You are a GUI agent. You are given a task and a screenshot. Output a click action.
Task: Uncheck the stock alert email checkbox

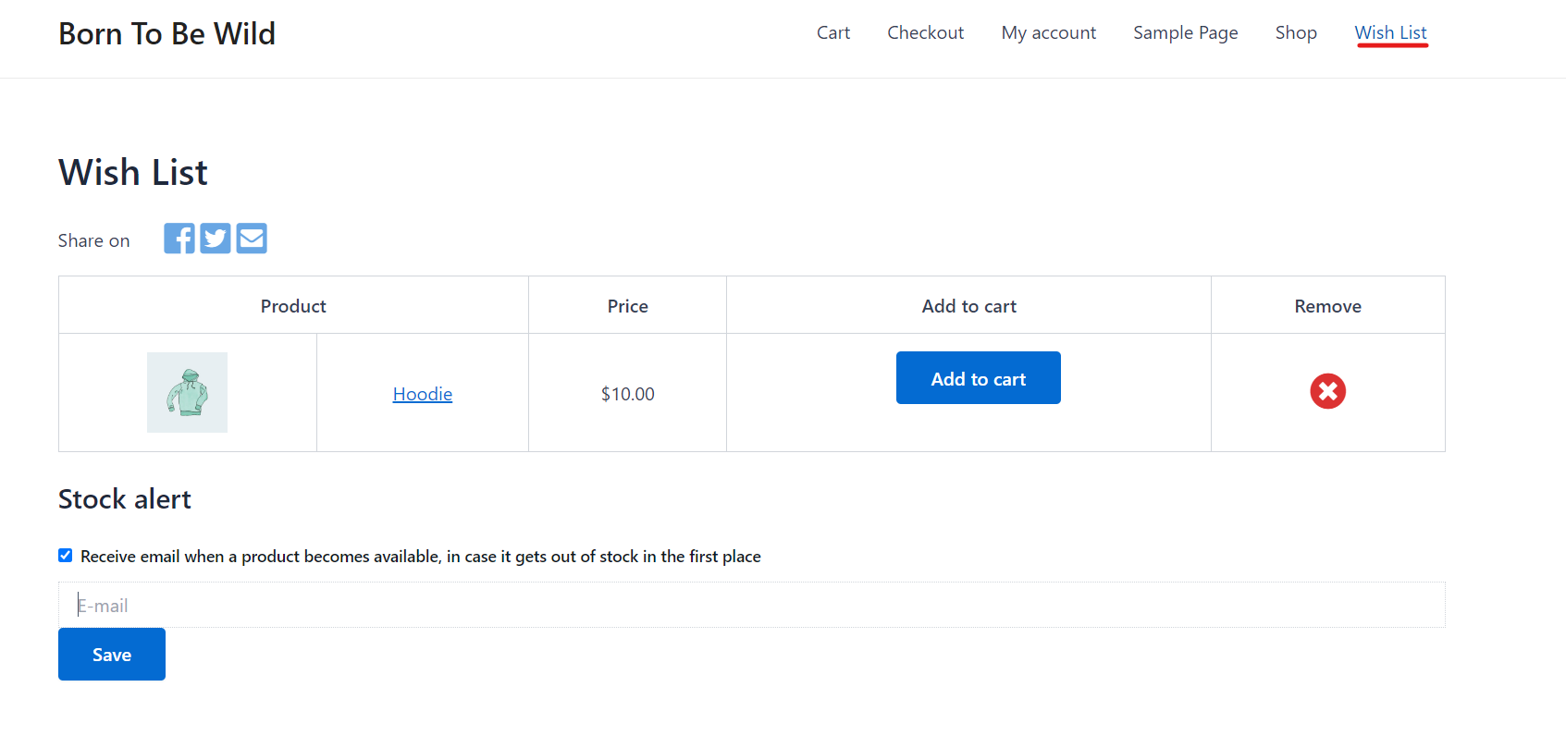click(x=66, y=556)
